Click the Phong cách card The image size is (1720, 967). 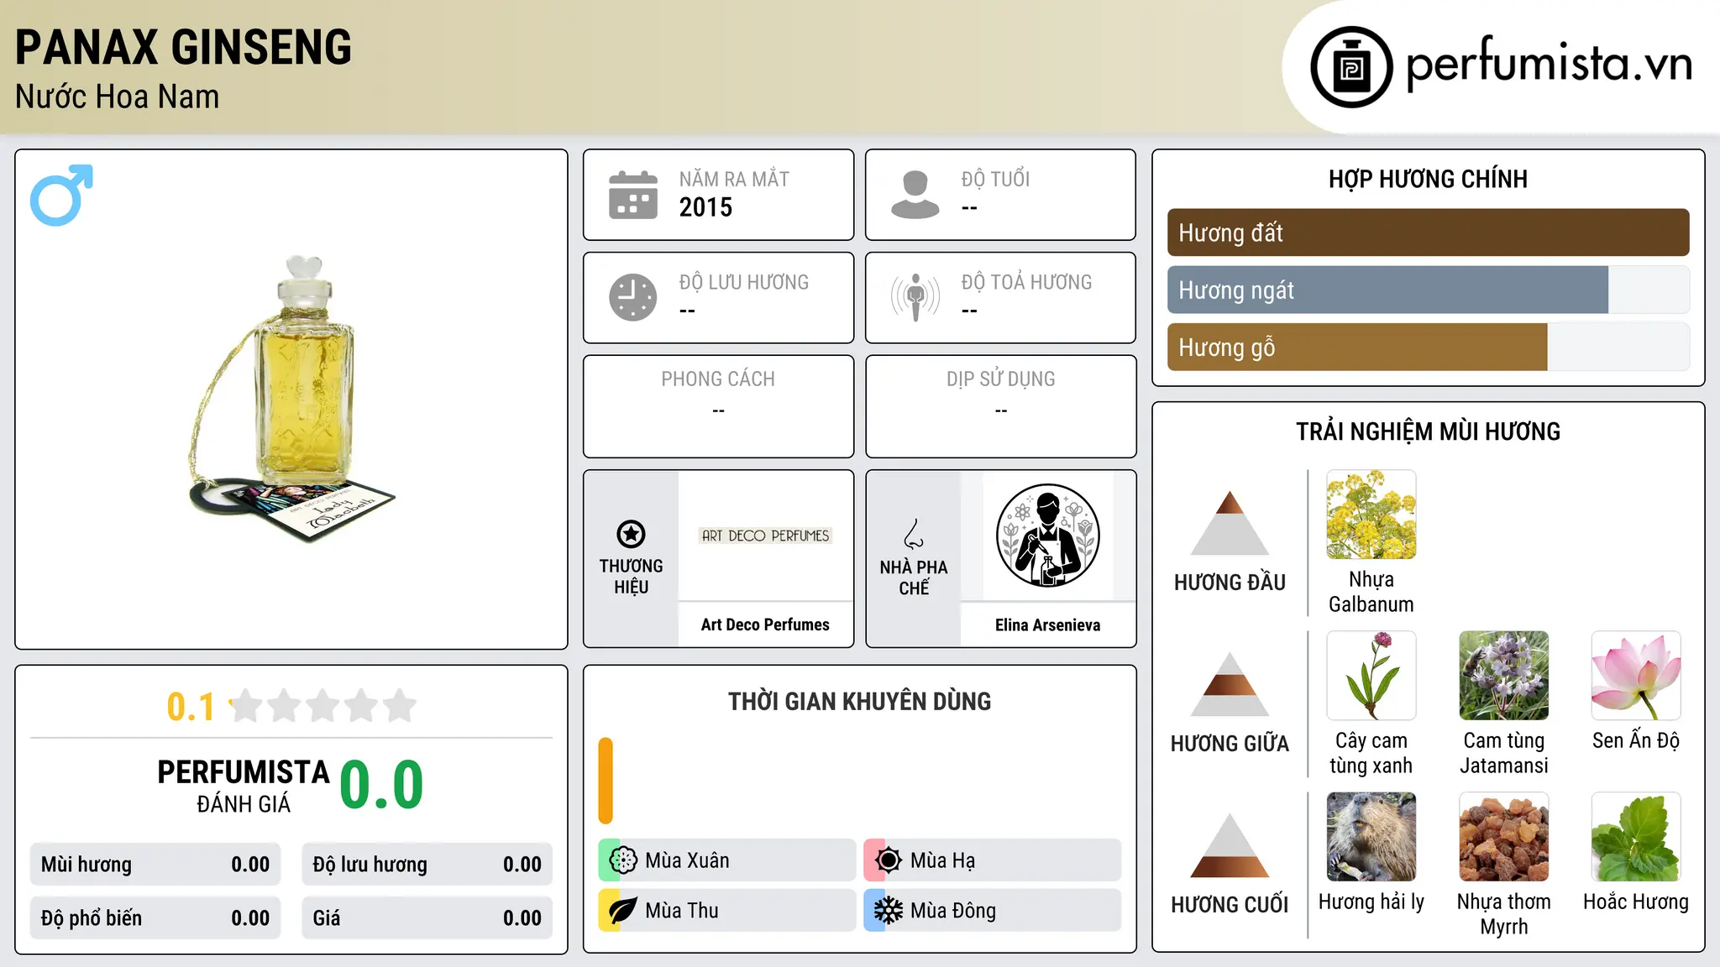tap(718, 406)
